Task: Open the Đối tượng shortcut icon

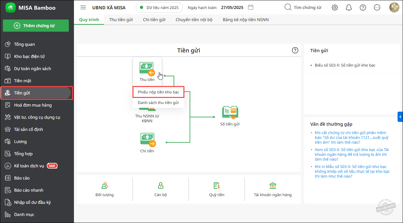Action: pyautogui.click(x=104, y=186)
